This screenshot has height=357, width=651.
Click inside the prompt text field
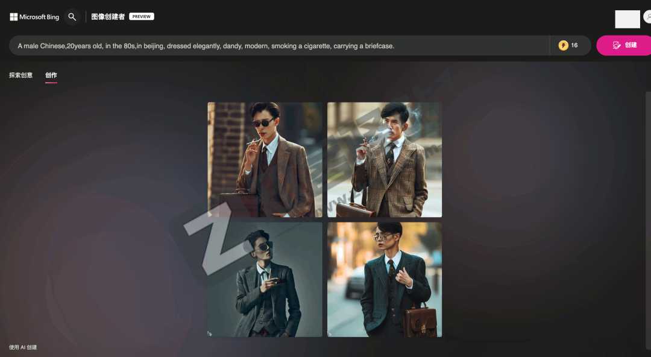click(x=277, y=45)
